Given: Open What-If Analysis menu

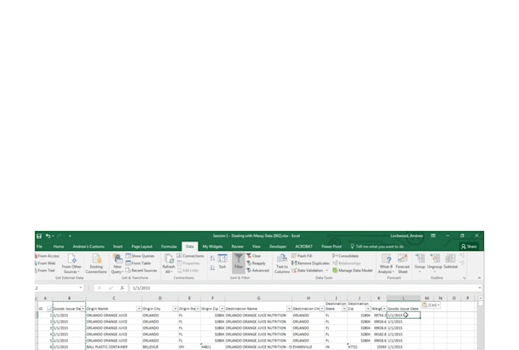Looking at the screenshot, I should pos(386,264).
